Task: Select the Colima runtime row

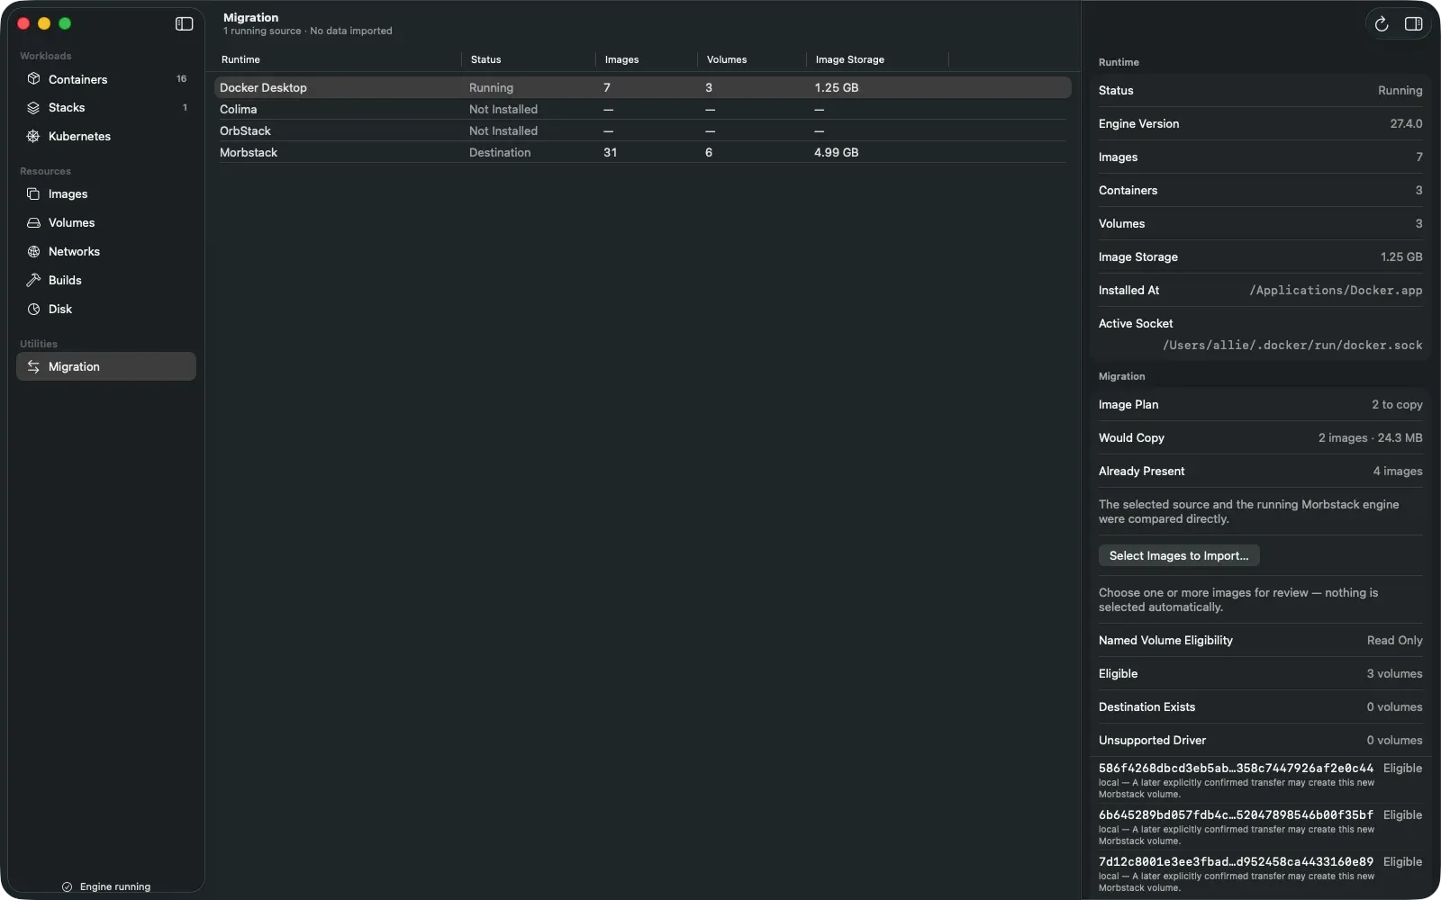Action: coord(642,110)
